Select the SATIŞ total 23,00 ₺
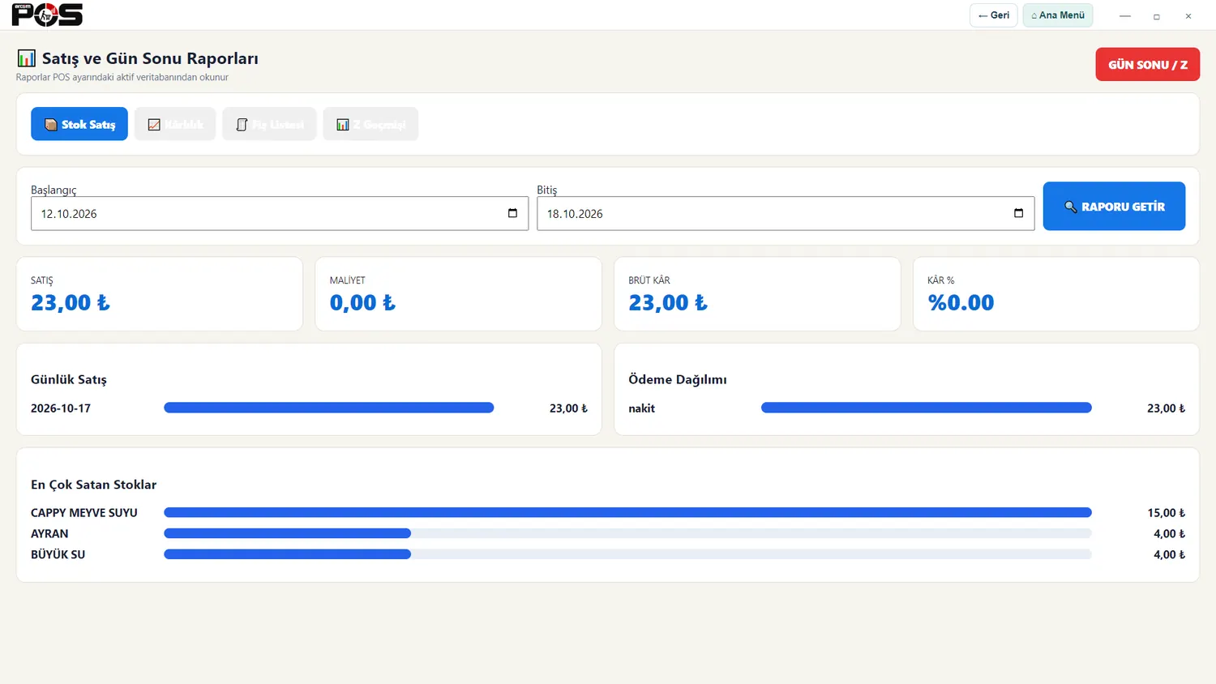 pyautogui.click(x=71, y=302)
